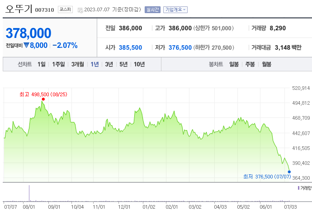The height and width of the screenshot is (215, 312).
Task: Switch to 월봉 candle chart
Action: click(266, 64)
